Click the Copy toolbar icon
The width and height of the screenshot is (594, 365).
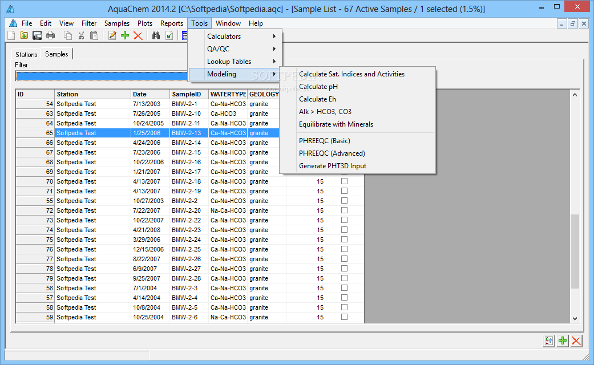click(x=68, y=35)
